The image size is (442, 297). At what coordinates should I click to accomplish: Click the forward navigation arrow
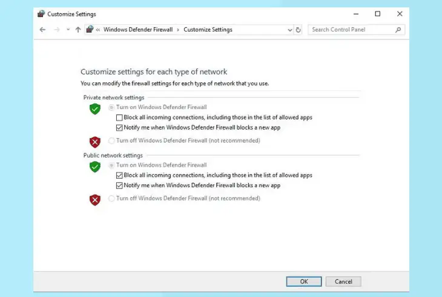(x=57, y=30)
